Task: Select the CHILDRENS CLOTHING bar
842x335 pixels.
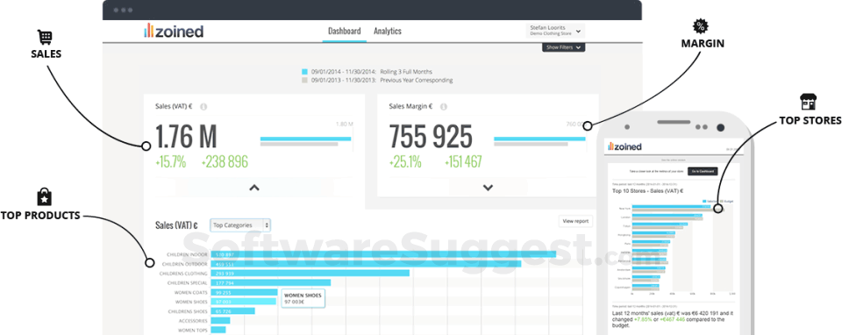Action: click(310, 274)
